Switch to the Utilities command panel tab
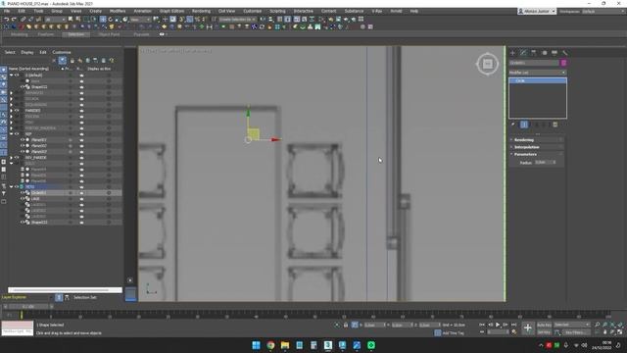 [x=565, y=53]
